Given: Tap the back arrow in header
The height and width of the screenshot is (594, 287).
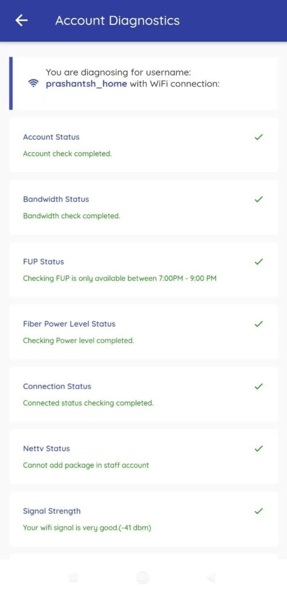Looking at the screenshot, I should [x=21, y=20].
